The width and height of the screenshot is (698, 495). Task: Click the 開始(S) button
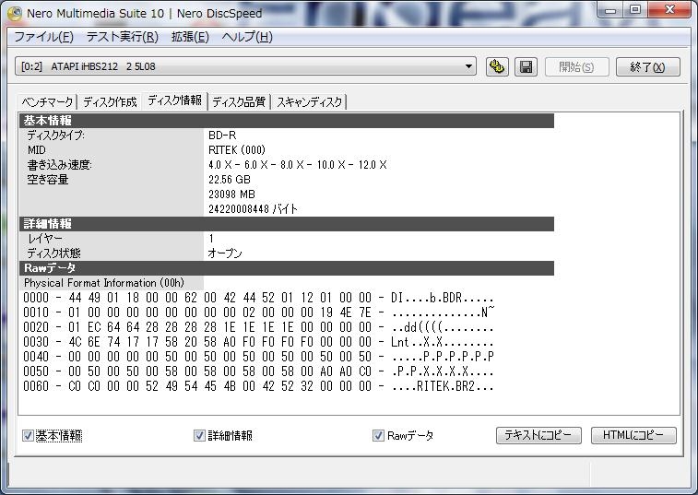point(576,66)
